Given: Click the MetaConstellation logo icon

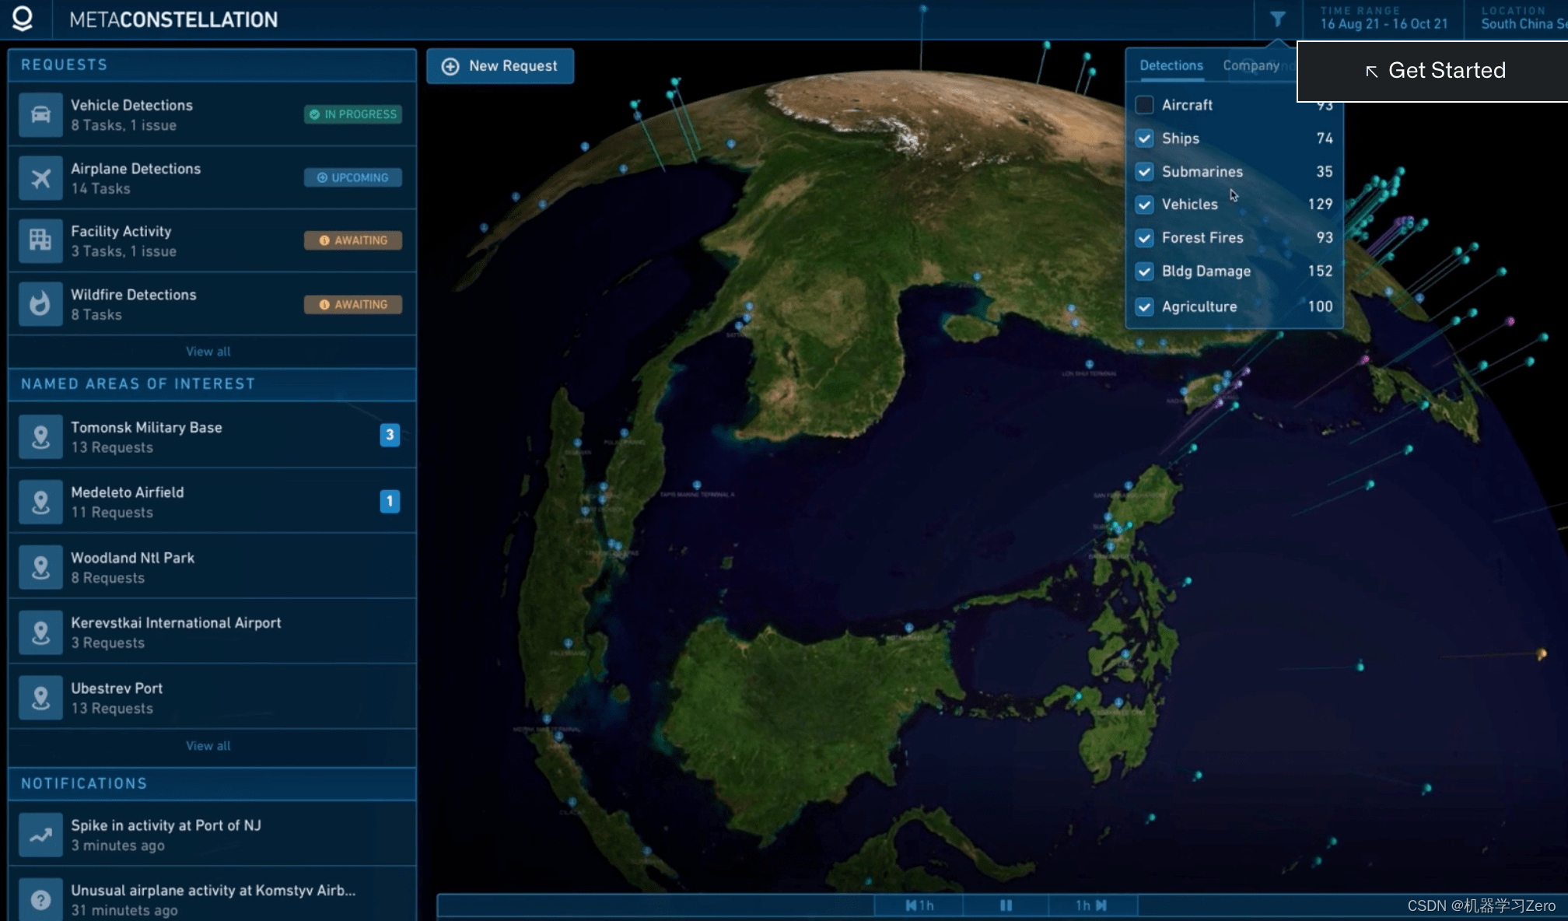Looking at the screenshot, I should click(23, 19).
